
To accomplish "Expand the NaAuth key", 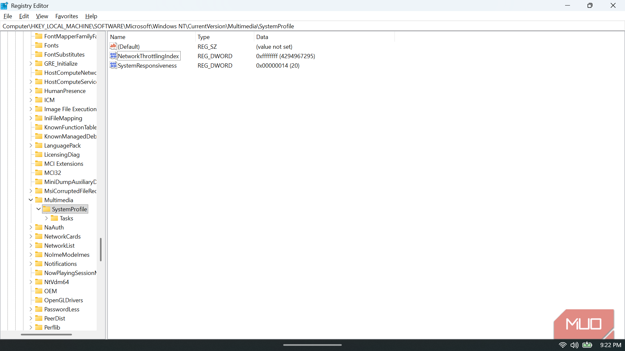I will click(31, 227).
